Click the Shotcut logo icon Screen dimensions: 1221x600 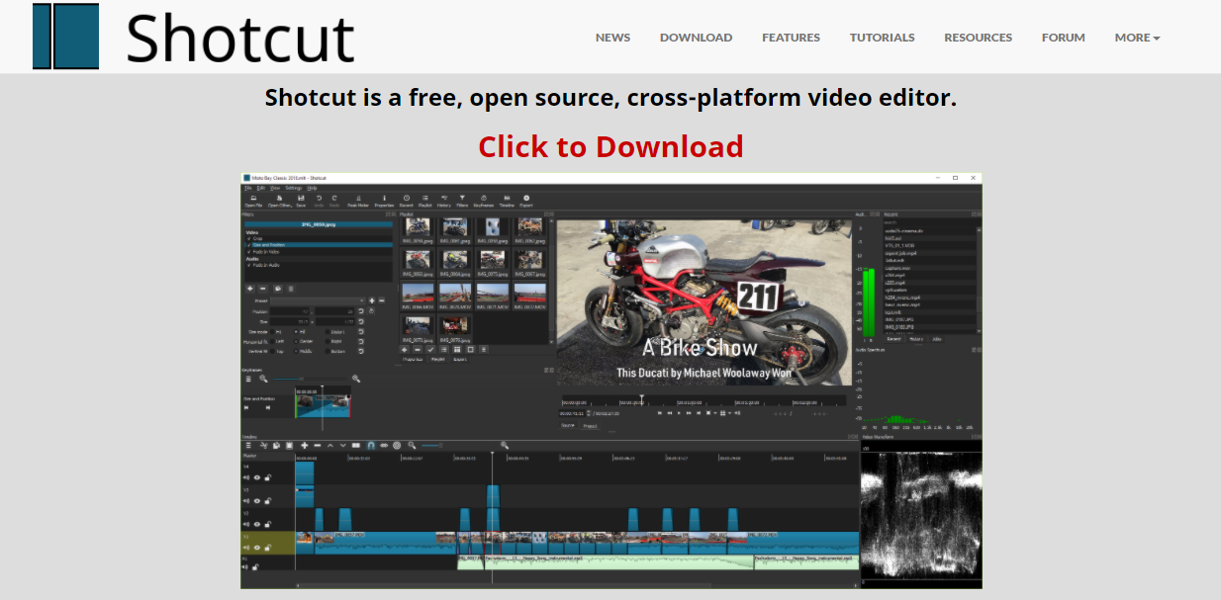[65, 37]
